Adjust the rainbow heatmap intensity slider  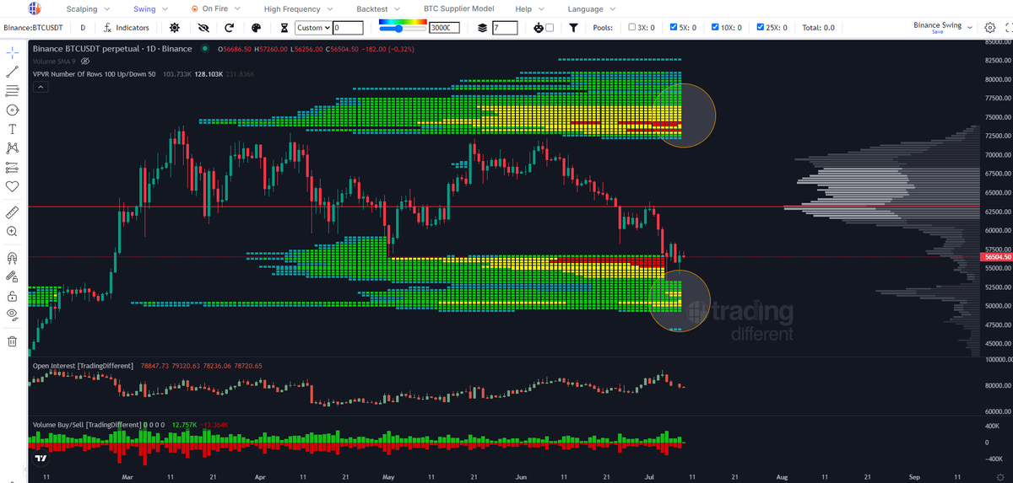click(x=403, y=28)
